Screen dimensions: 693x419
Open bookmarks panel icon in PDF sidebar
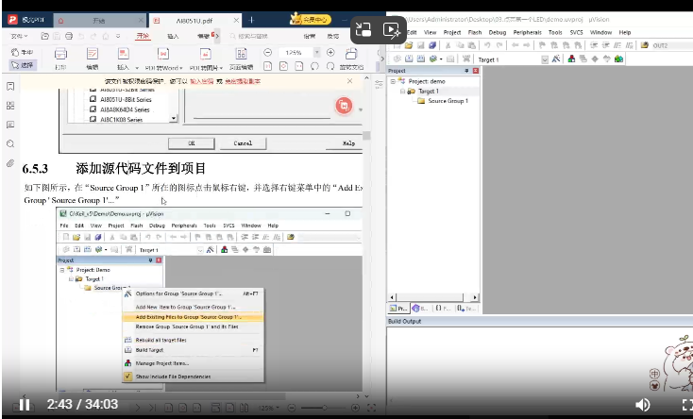tap(10, 86)
